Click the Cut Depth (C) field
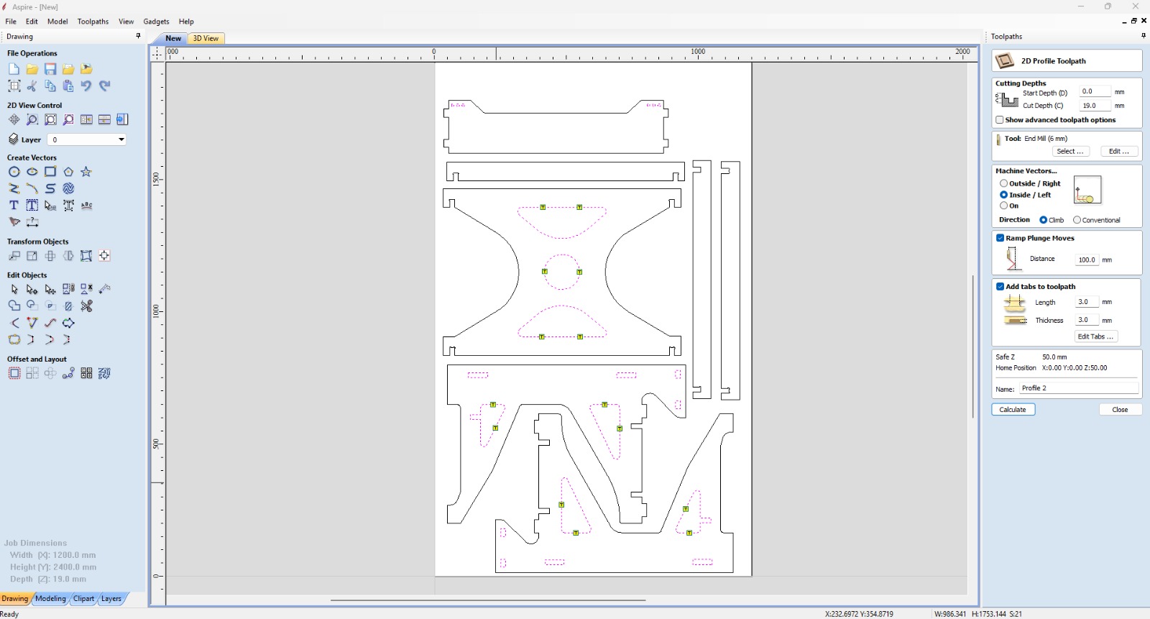The image size is (1150, 619). click(x=1095, y=106)
